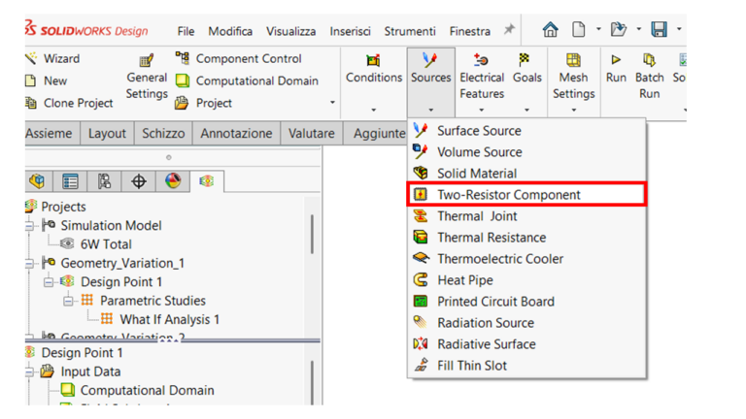Click the Home icon in top toolbar
Screen dimensions: 746x419
point(550,29)
